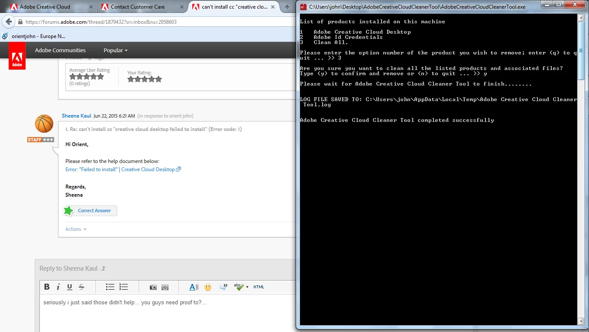Toggle underline formatting in reply editor
589x332 pixels.
pos(69,287)
